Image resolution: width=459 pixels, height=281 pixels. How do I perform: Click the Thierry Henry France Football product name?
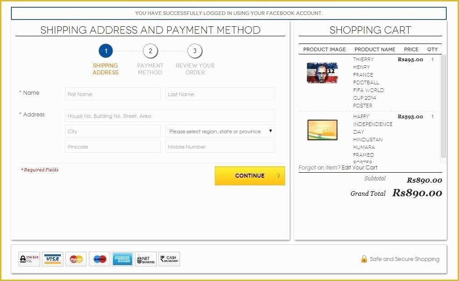pos(368,82)
